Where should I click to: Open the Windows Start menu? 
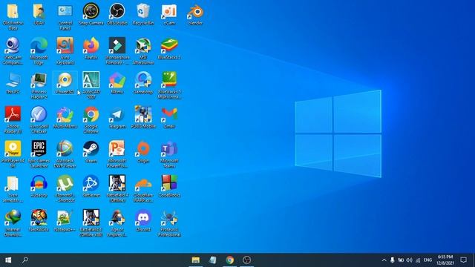point(8,260)
